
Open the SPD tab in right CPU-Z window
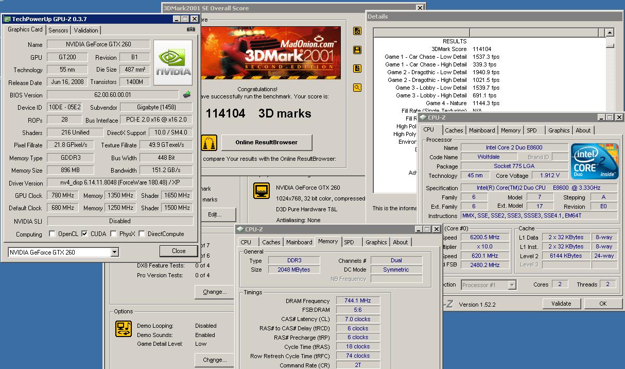532,130
